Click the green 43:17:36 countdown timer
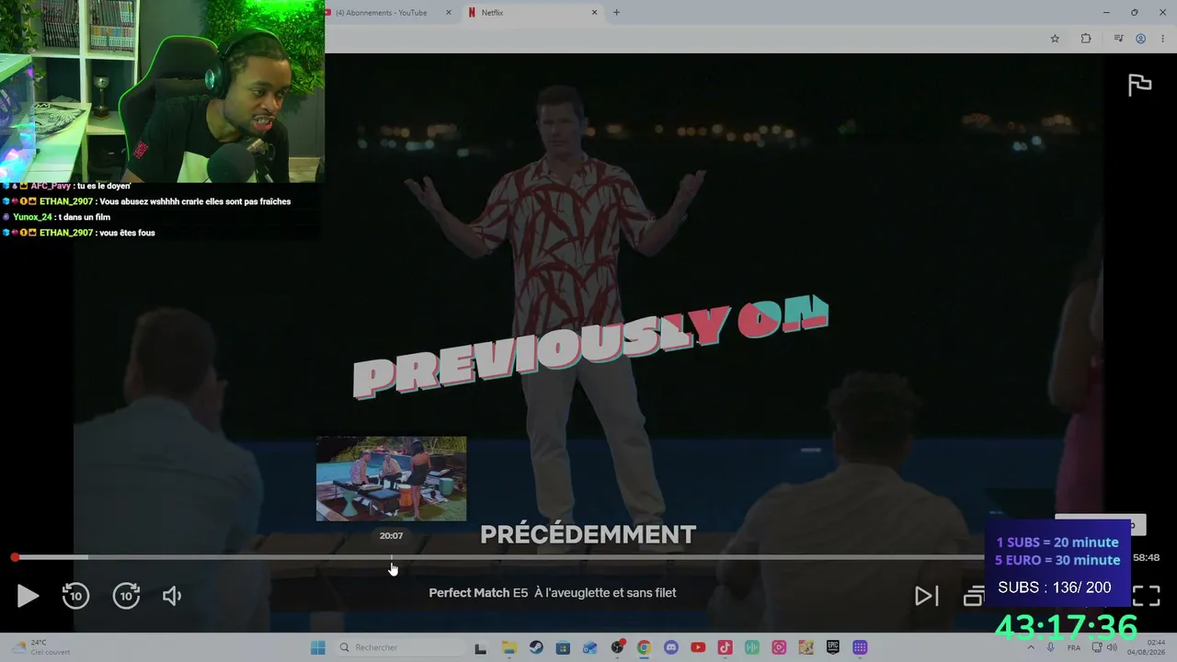This screenshot has height=662, width=1177. tap(1067, 628)
